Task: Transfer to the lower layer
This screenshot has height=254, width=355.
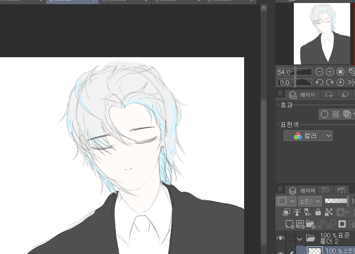Action: [321, 224]
